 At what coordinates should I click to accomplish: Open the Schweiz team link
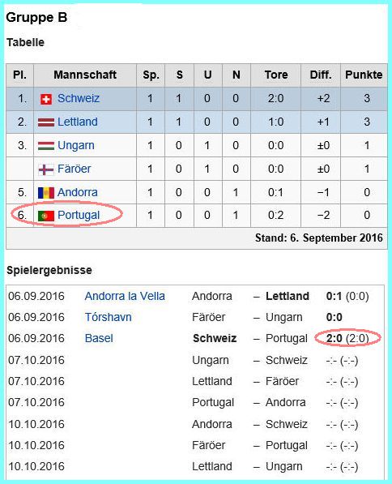79,98
